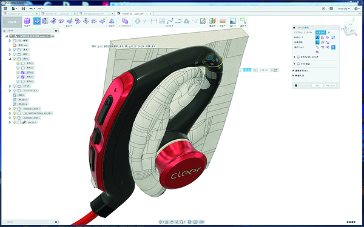Click the ViewCube in the corner
Viewport: 364px width, 227px height.
pos(350,28)
